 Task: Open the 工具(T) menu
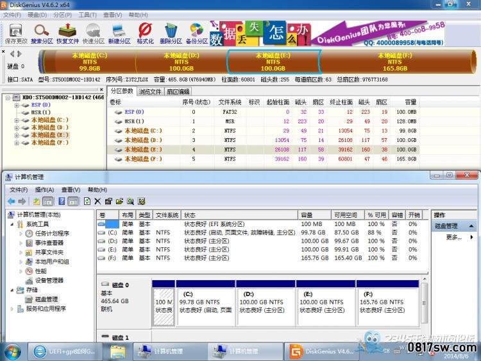87,15
